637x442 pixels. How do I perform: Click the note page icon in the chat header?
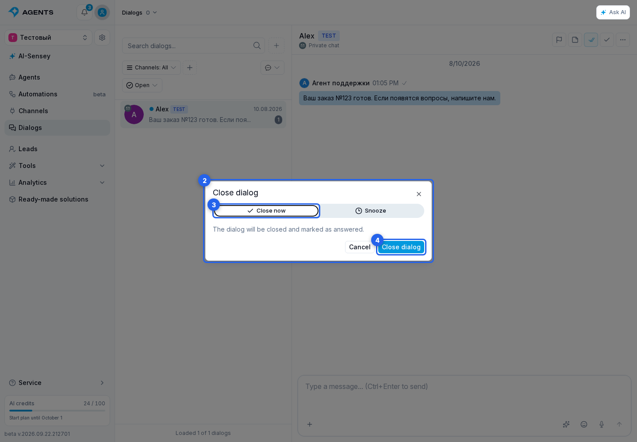[575, 40]
